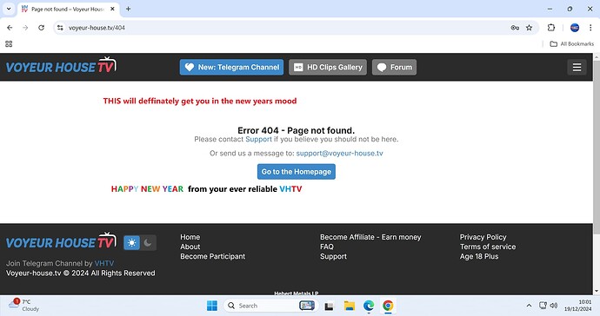The image size is (600, 316).
Task: Expand the hamburger menu in site header
Action: 577,67
